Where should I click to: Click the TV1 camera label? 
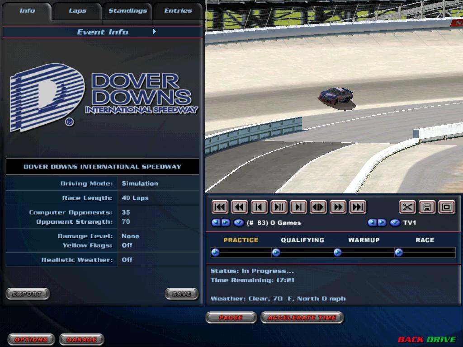pyautogui.click(x=410, y=223)
